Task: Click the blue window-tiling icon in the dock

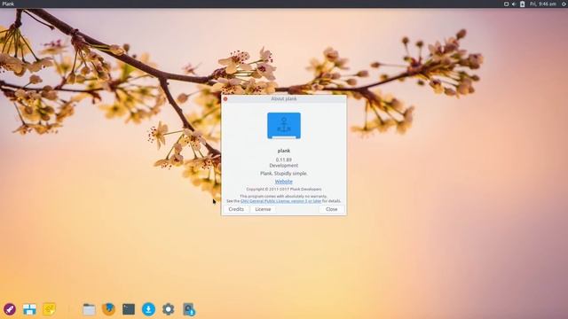Action: (x=29, y=309)
